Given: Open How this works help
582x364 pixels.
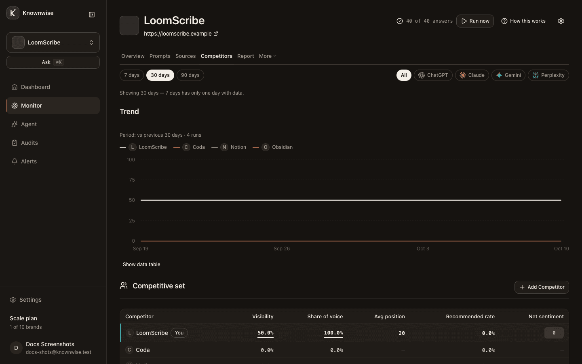Looking at the screenshot, I should coord(523,21).
